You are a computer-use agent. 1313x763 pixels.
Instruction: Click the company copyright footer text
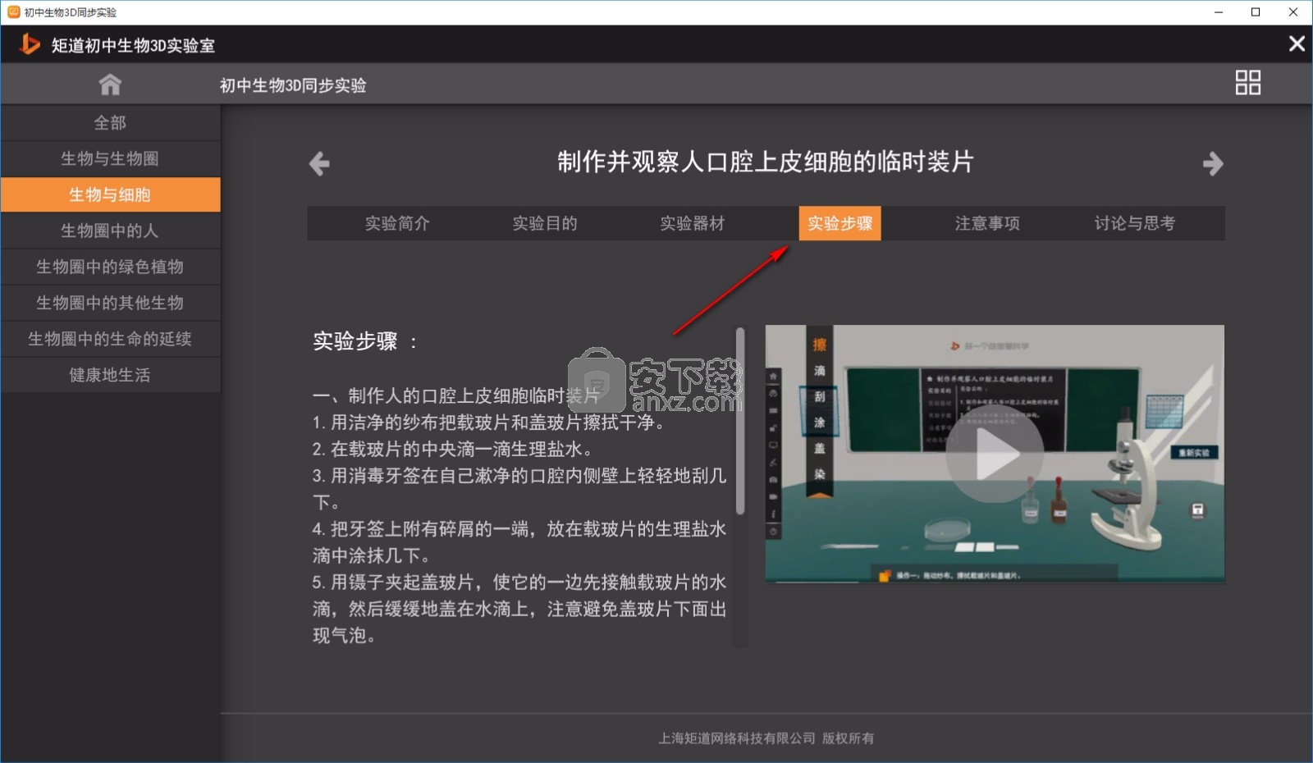[766, 738]
